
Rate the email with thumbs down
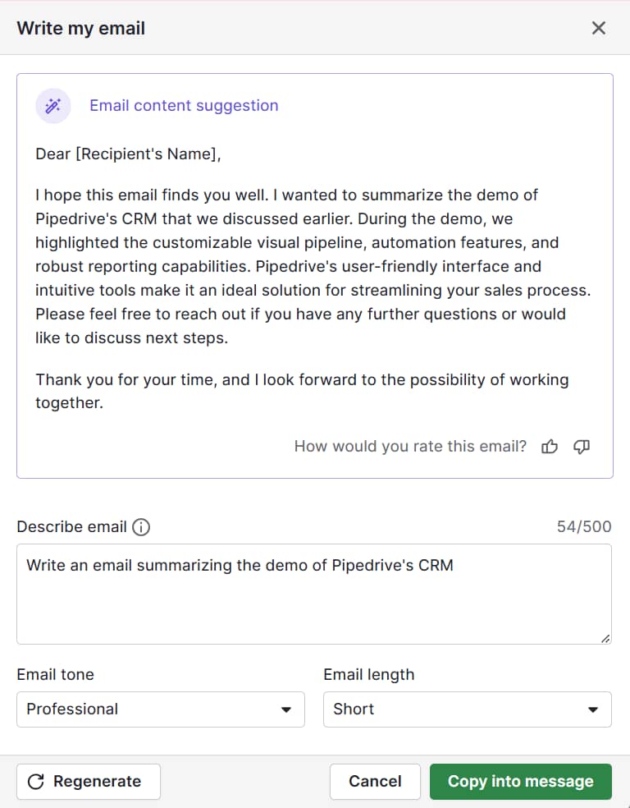582,447
